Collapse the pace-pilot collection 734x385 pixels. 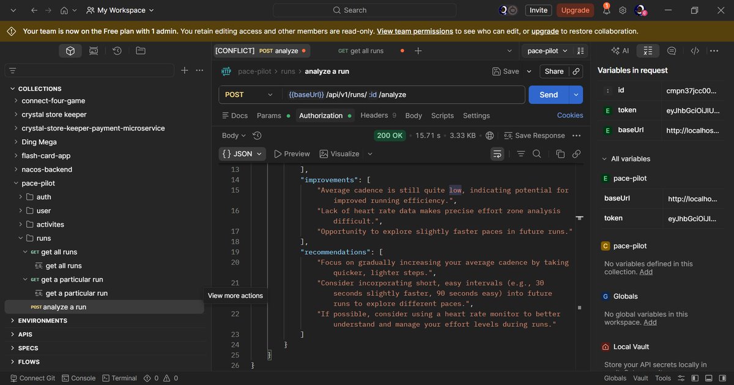click(16, 183)
